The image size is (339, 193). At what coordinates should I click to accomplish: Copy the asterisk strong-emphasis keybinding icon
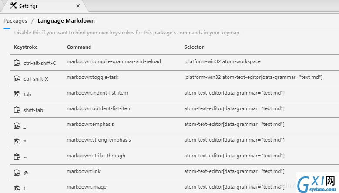click(17, 141)
